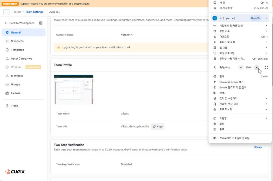Viewport: 273px width, 181px height.
Task: Click the "v5test.dev.cupix.works" URL text
Action: (135, 127)
